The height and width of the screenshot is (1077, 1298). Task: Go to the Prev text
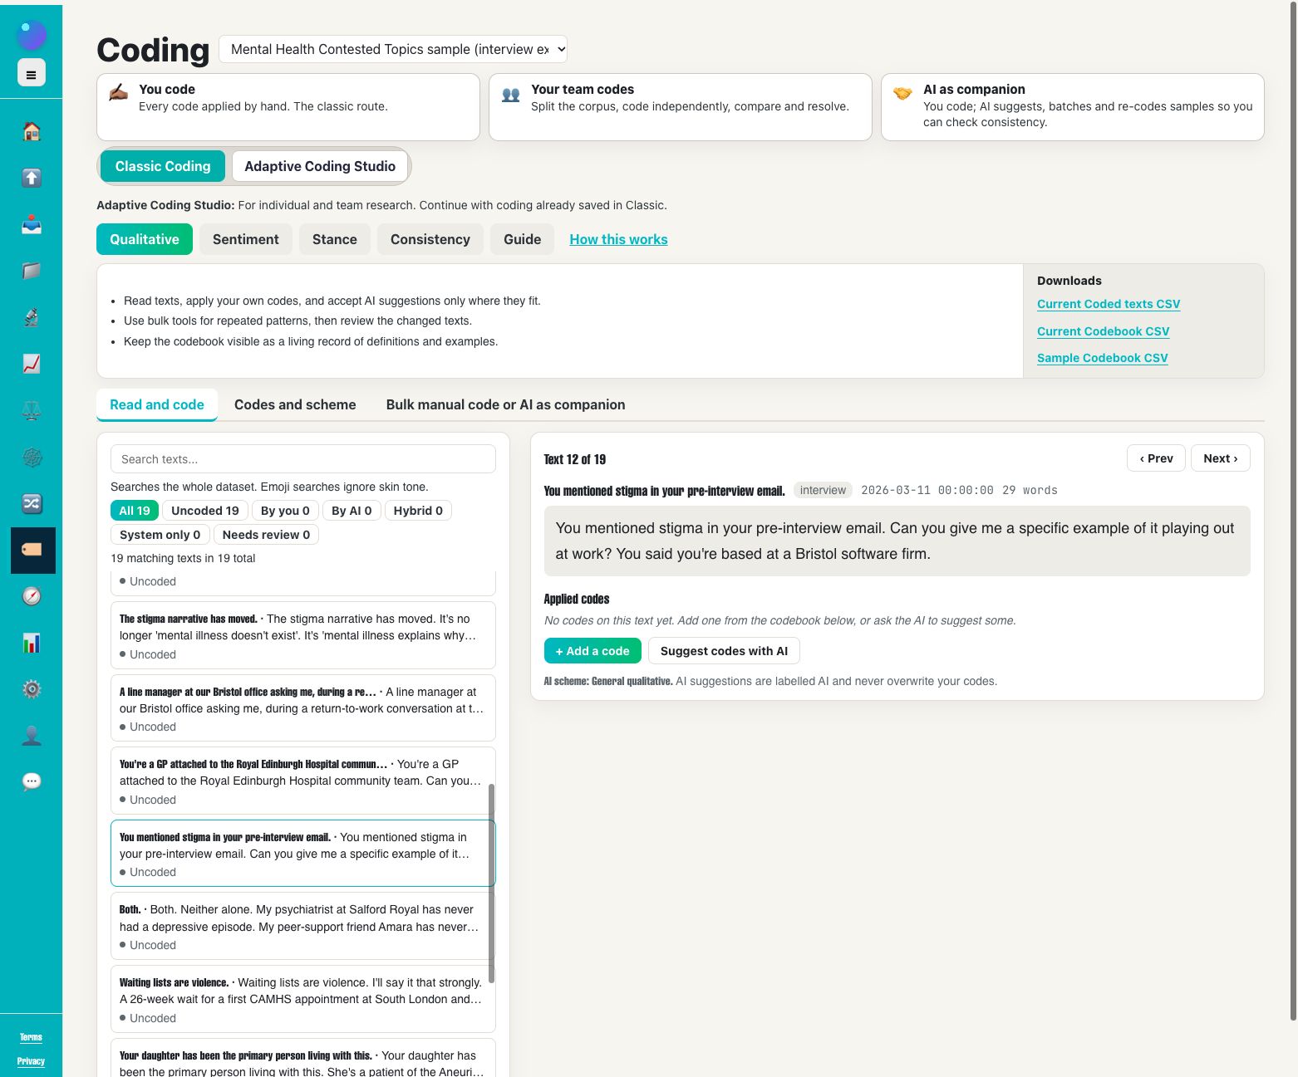[x=1156, y=458]
